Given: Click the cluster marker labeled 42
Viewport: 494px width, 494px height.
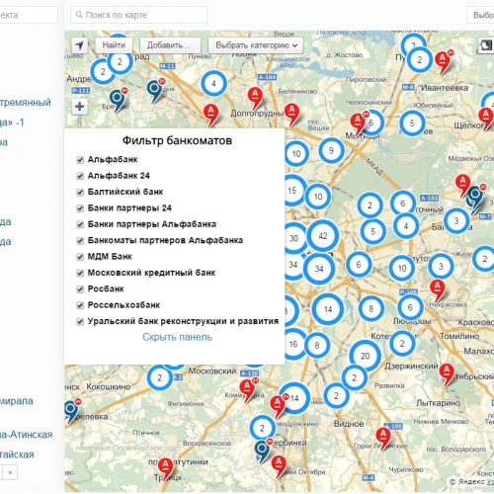Looking at the screenshot, I should click(323, 236).
